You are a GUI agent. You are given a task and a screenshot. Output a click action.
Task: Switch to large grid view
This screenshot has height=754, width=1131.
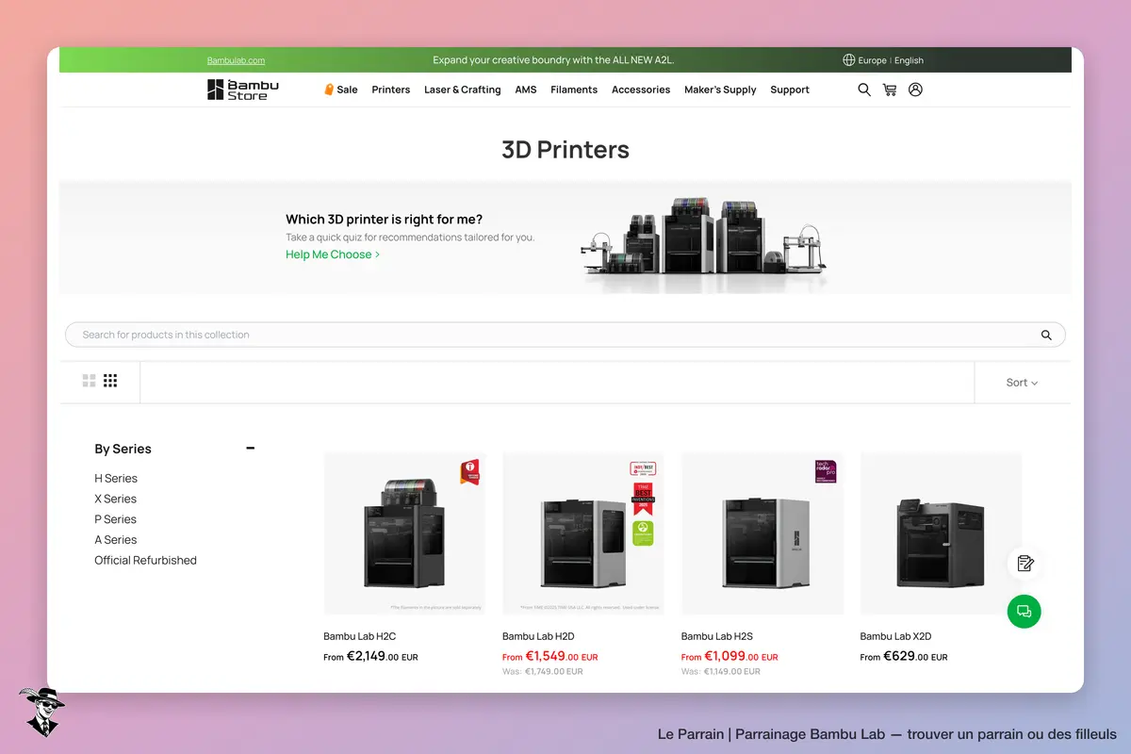click(89, 381)
